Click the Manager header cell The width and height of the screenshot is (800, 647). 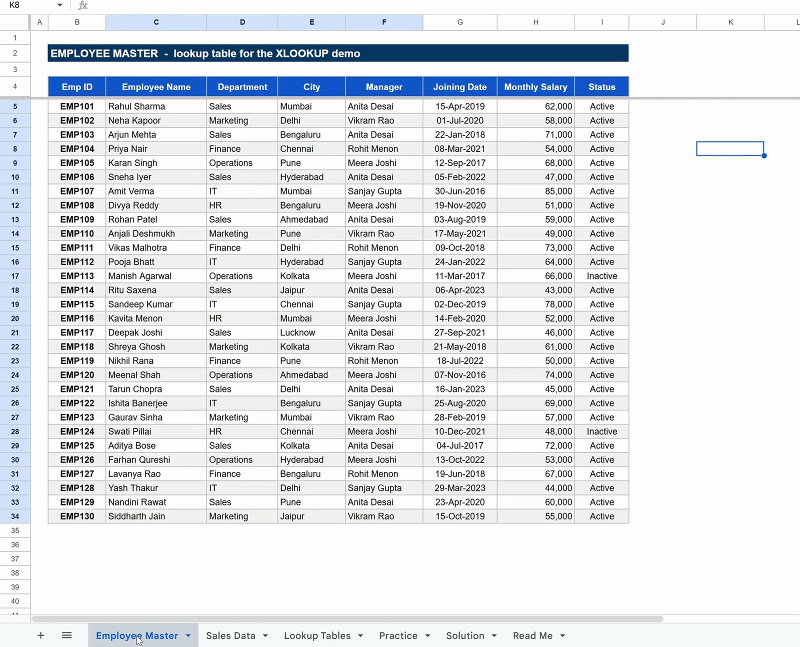(x=384, y=86)
